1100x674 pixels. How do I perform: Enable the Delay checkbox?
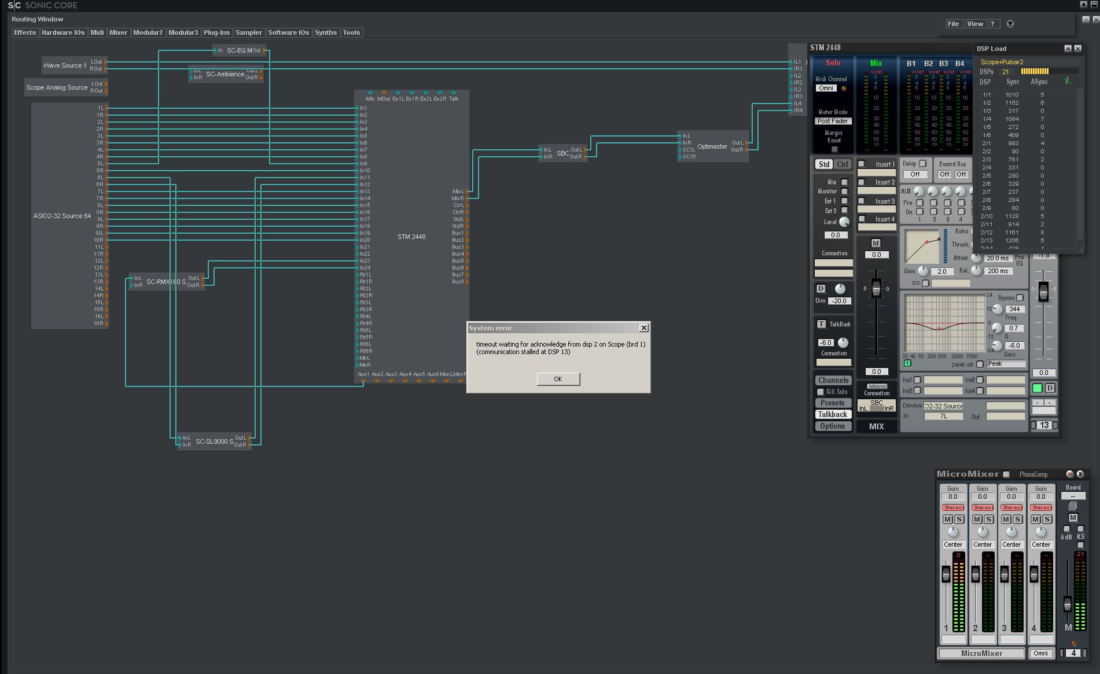tap(923, 163)
